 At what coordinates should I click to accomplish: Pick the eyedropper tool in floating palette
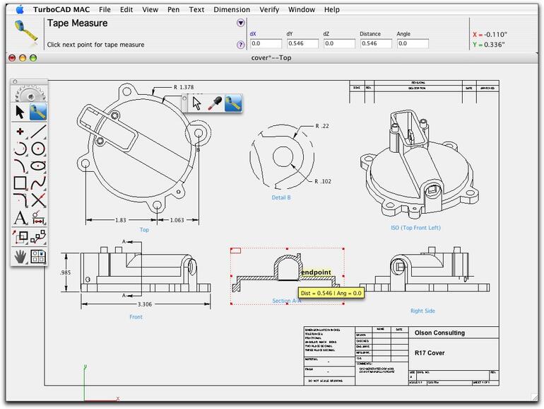[x=215, y=103]
